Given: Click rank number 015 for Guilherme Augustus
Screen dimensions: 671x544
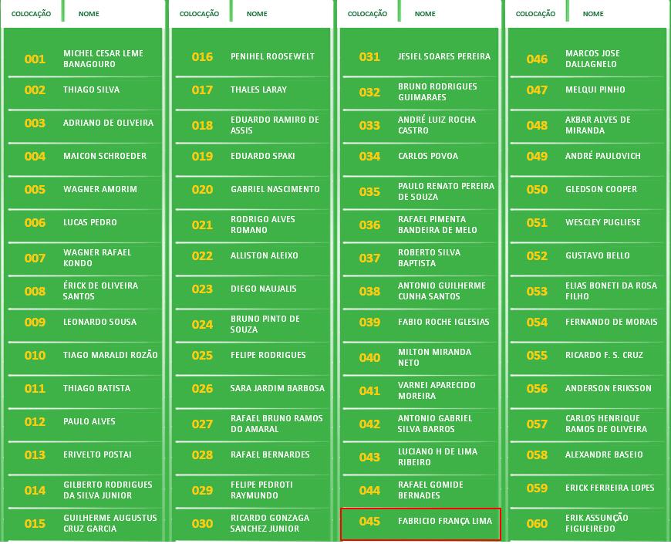Looking at the screenshot, I should (35, 524).
